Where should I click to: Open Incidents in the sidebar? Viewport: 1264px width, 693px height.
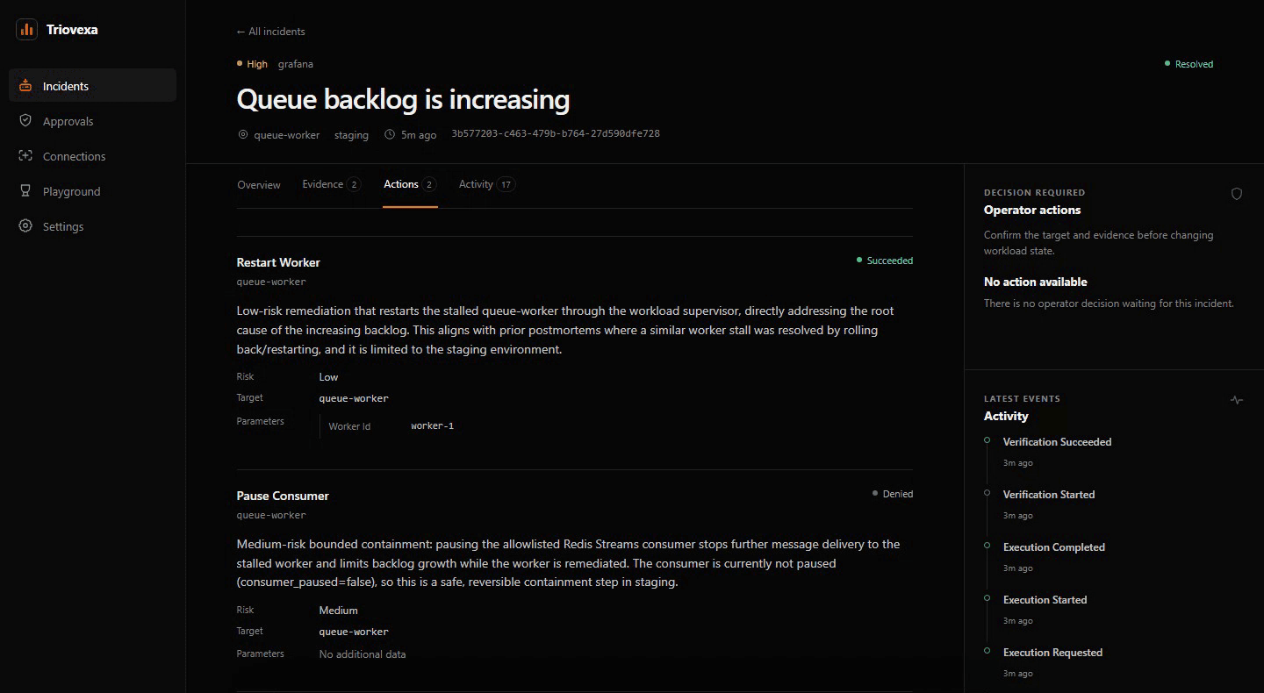click(93, 85)
